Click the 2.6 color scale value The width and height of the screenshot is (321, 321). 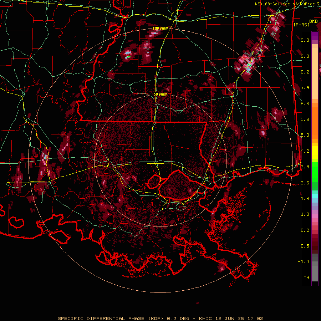(305, 183)
